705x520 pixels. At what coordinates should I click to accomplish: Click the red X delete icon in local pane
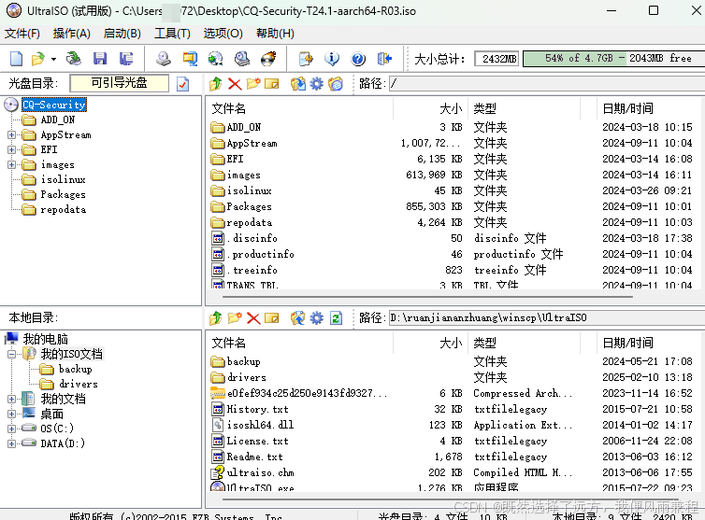coord(253,318)
